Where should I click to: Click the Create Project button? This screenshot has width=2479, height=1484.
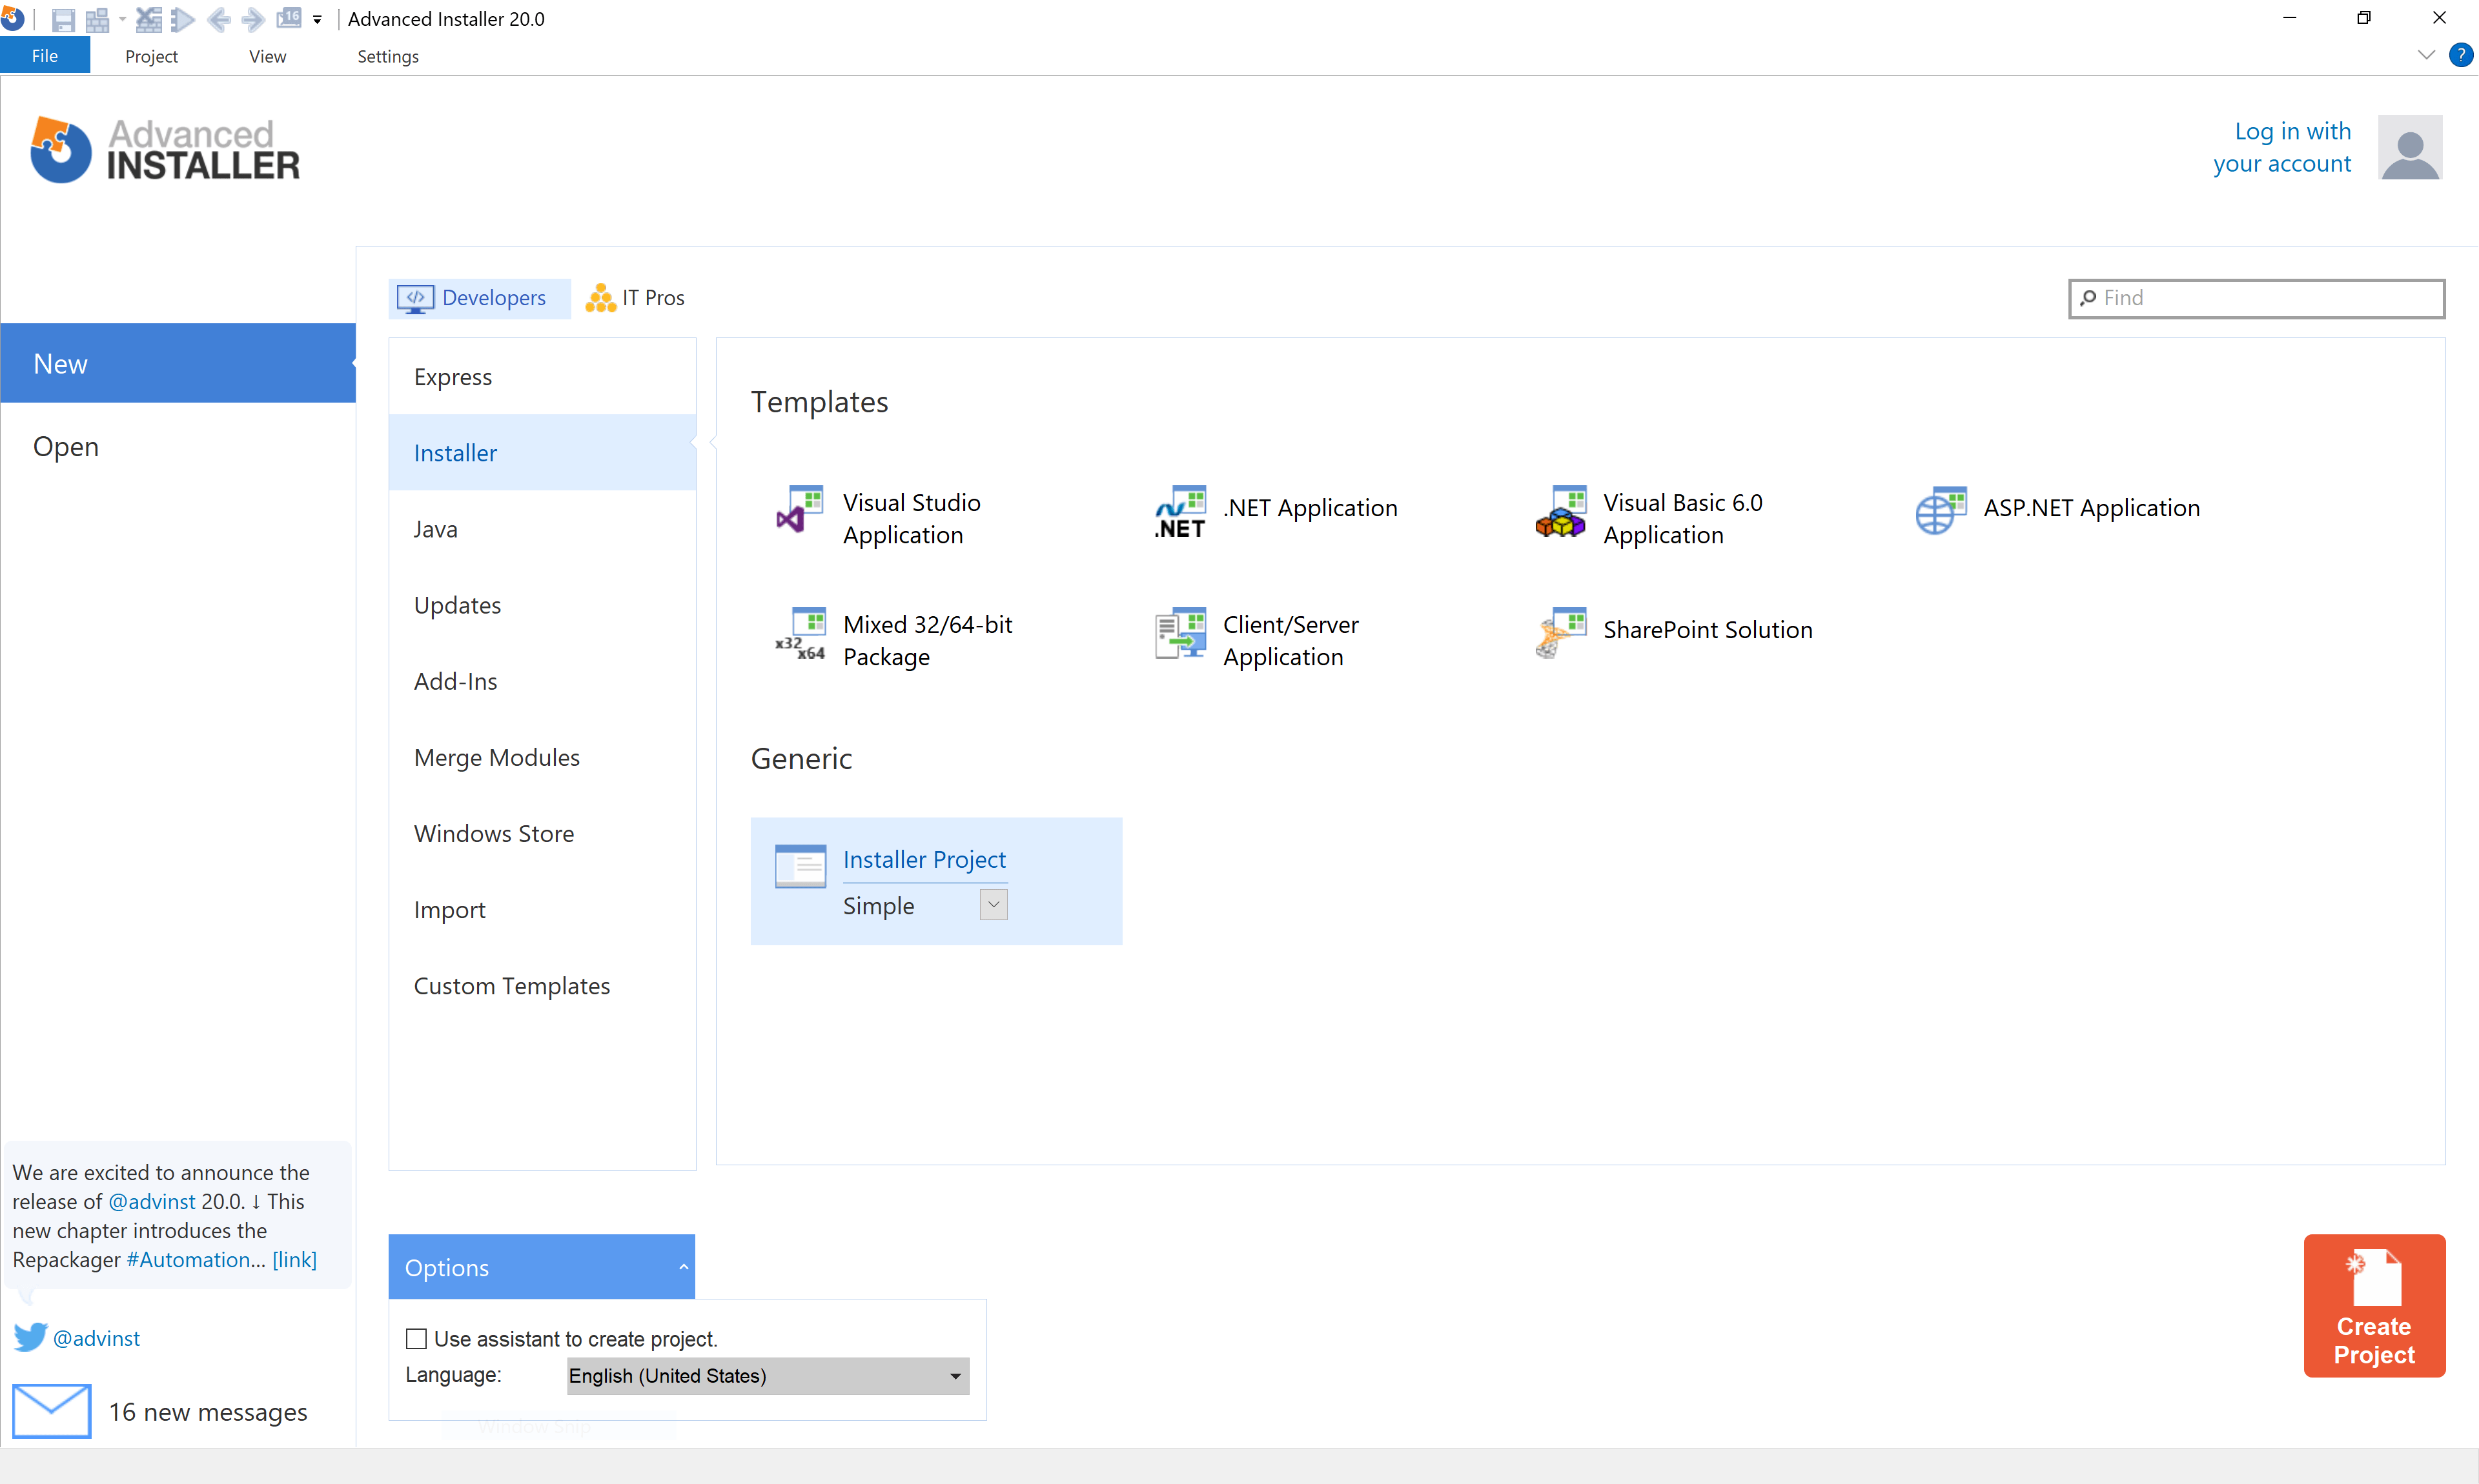coord(2374,1305)
